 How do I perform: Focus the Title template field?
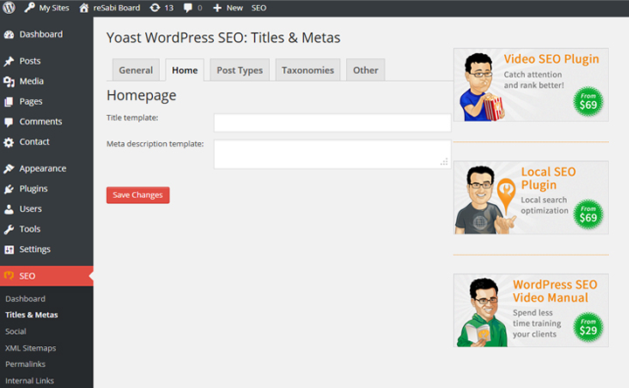pyautogui.click(x=333, y=123)
